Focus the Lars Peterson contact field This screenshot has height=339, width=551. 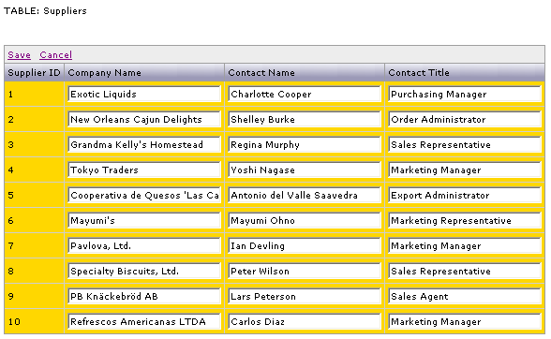[x=305, y=297]
